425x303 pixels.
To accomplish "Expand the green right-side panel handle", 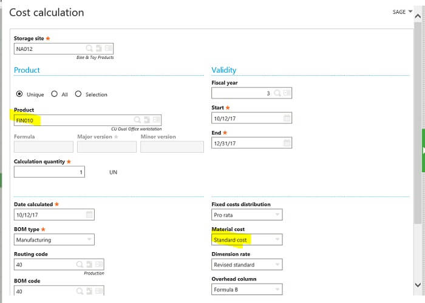I will tap(423, 150).
